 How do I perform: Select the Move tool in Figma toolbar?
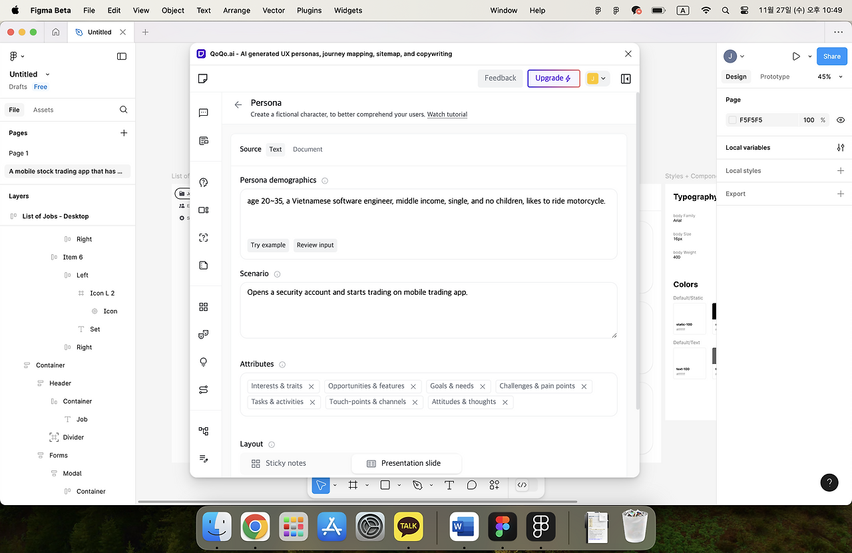click(321, 485)
